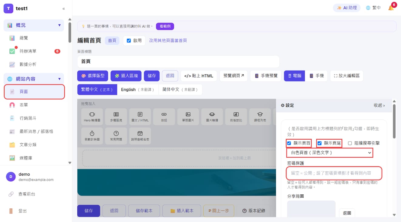Image resolution: width=401 pixels, height=222 pixels.
Task: Pick the 課程列表 block icon
Action: (x=260, y=117)
